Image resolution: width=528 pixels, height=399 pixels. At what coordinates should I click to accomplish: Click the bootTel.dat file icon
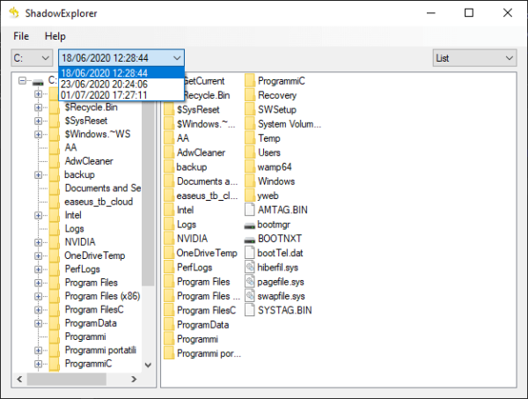tap(250, 253)
